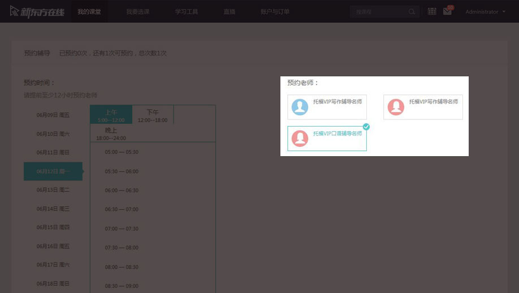Switch to the 下午 time tab
This screenshot has width=519, height=293.
pyautogui.click(x=153, y=115)
